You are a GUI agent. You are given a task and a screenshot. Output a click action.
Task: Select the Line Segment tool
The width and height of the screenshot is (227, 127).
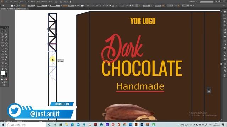coord(6,40)
